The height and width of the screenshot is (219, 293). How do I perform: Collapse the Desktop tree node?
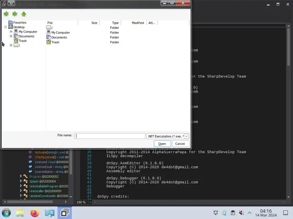6,27
